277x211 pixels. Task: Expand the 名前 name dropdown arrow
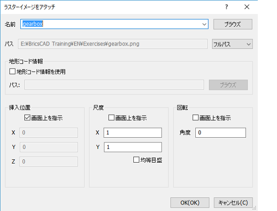click(204, 24)
